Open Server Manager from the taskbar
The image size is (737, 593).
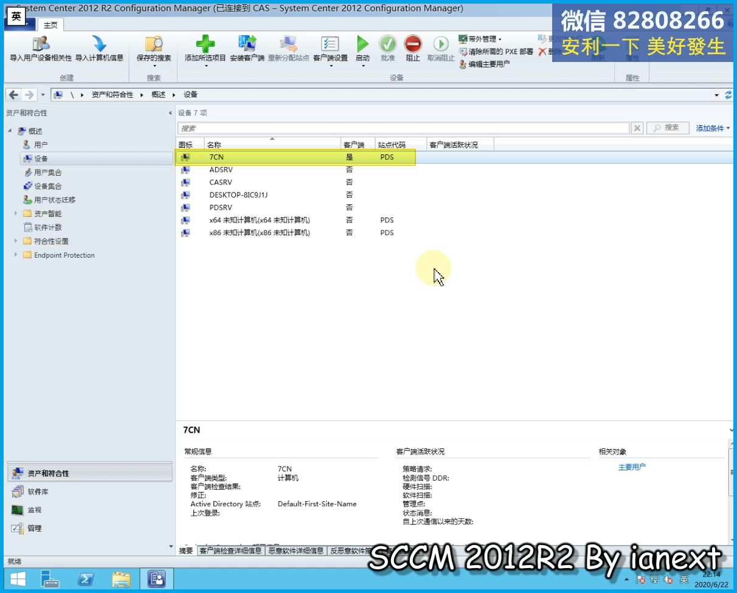(50, 578)
